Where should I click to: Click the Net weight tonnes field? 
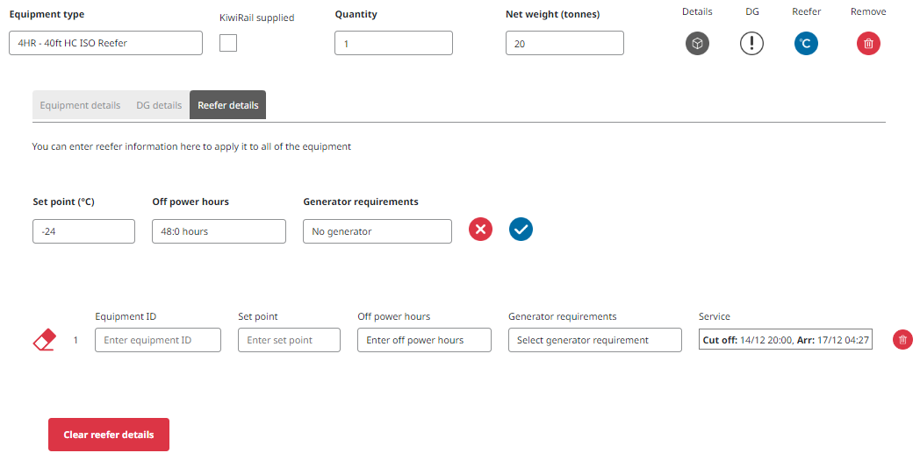tap(564, 43)
